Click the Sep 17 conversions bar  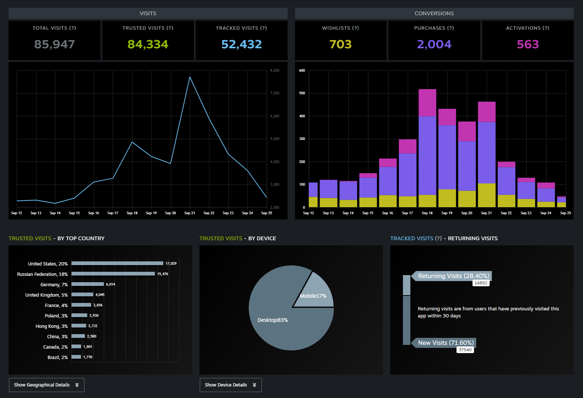(408, 173)
